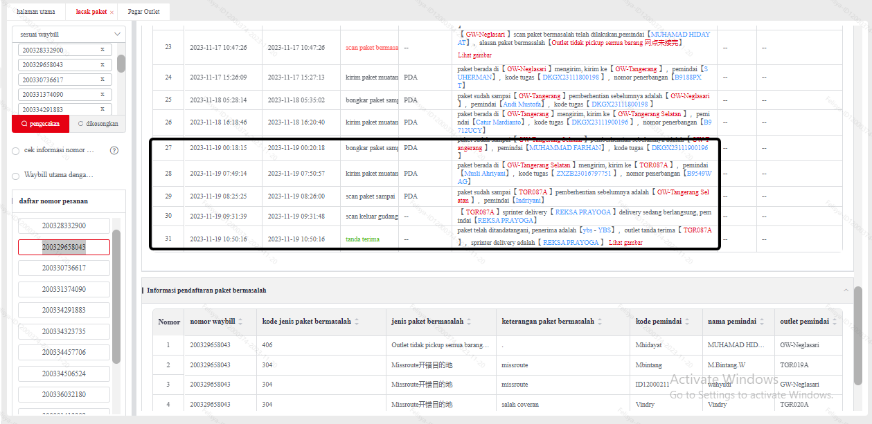The width and height of the screenshot is (872, 424).
Task: Click scan paket bermasalah status in row 23
Action: (372, 48)
